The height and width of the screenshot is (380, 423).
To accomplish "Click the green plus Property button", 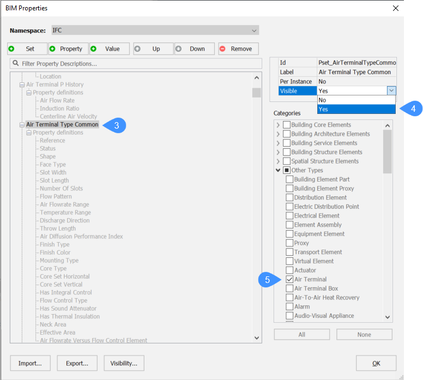I will point(68,49).
